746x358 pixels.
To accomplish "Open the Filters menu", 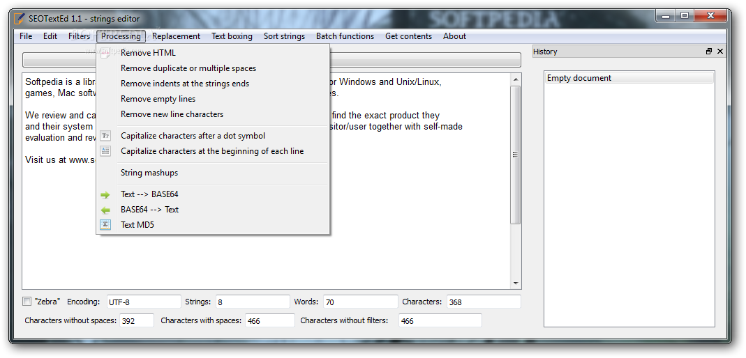I will click(79, 36).
